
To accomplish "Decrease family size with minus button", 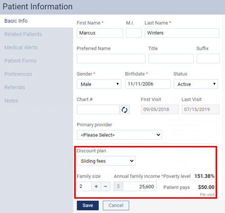I will pyautogui.click(x=105, y=186).
